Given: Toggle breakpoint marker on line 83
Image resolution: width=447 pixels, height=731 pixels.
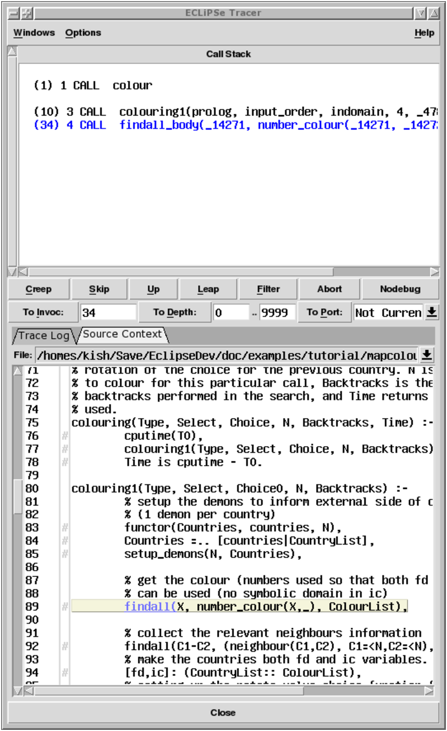Looking at the screenshot, I should tap(65, 528).
